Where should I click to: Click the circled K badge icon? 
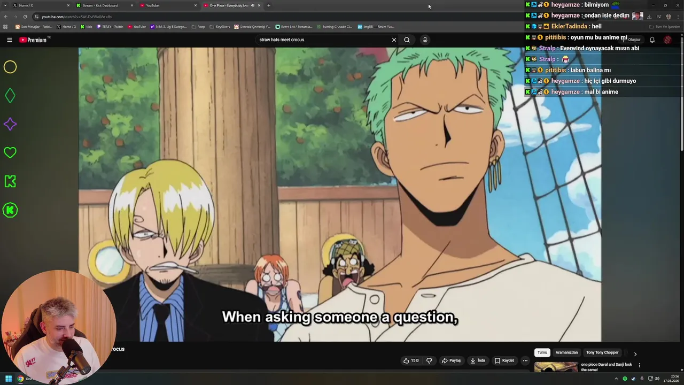click(x=10, y=210)
